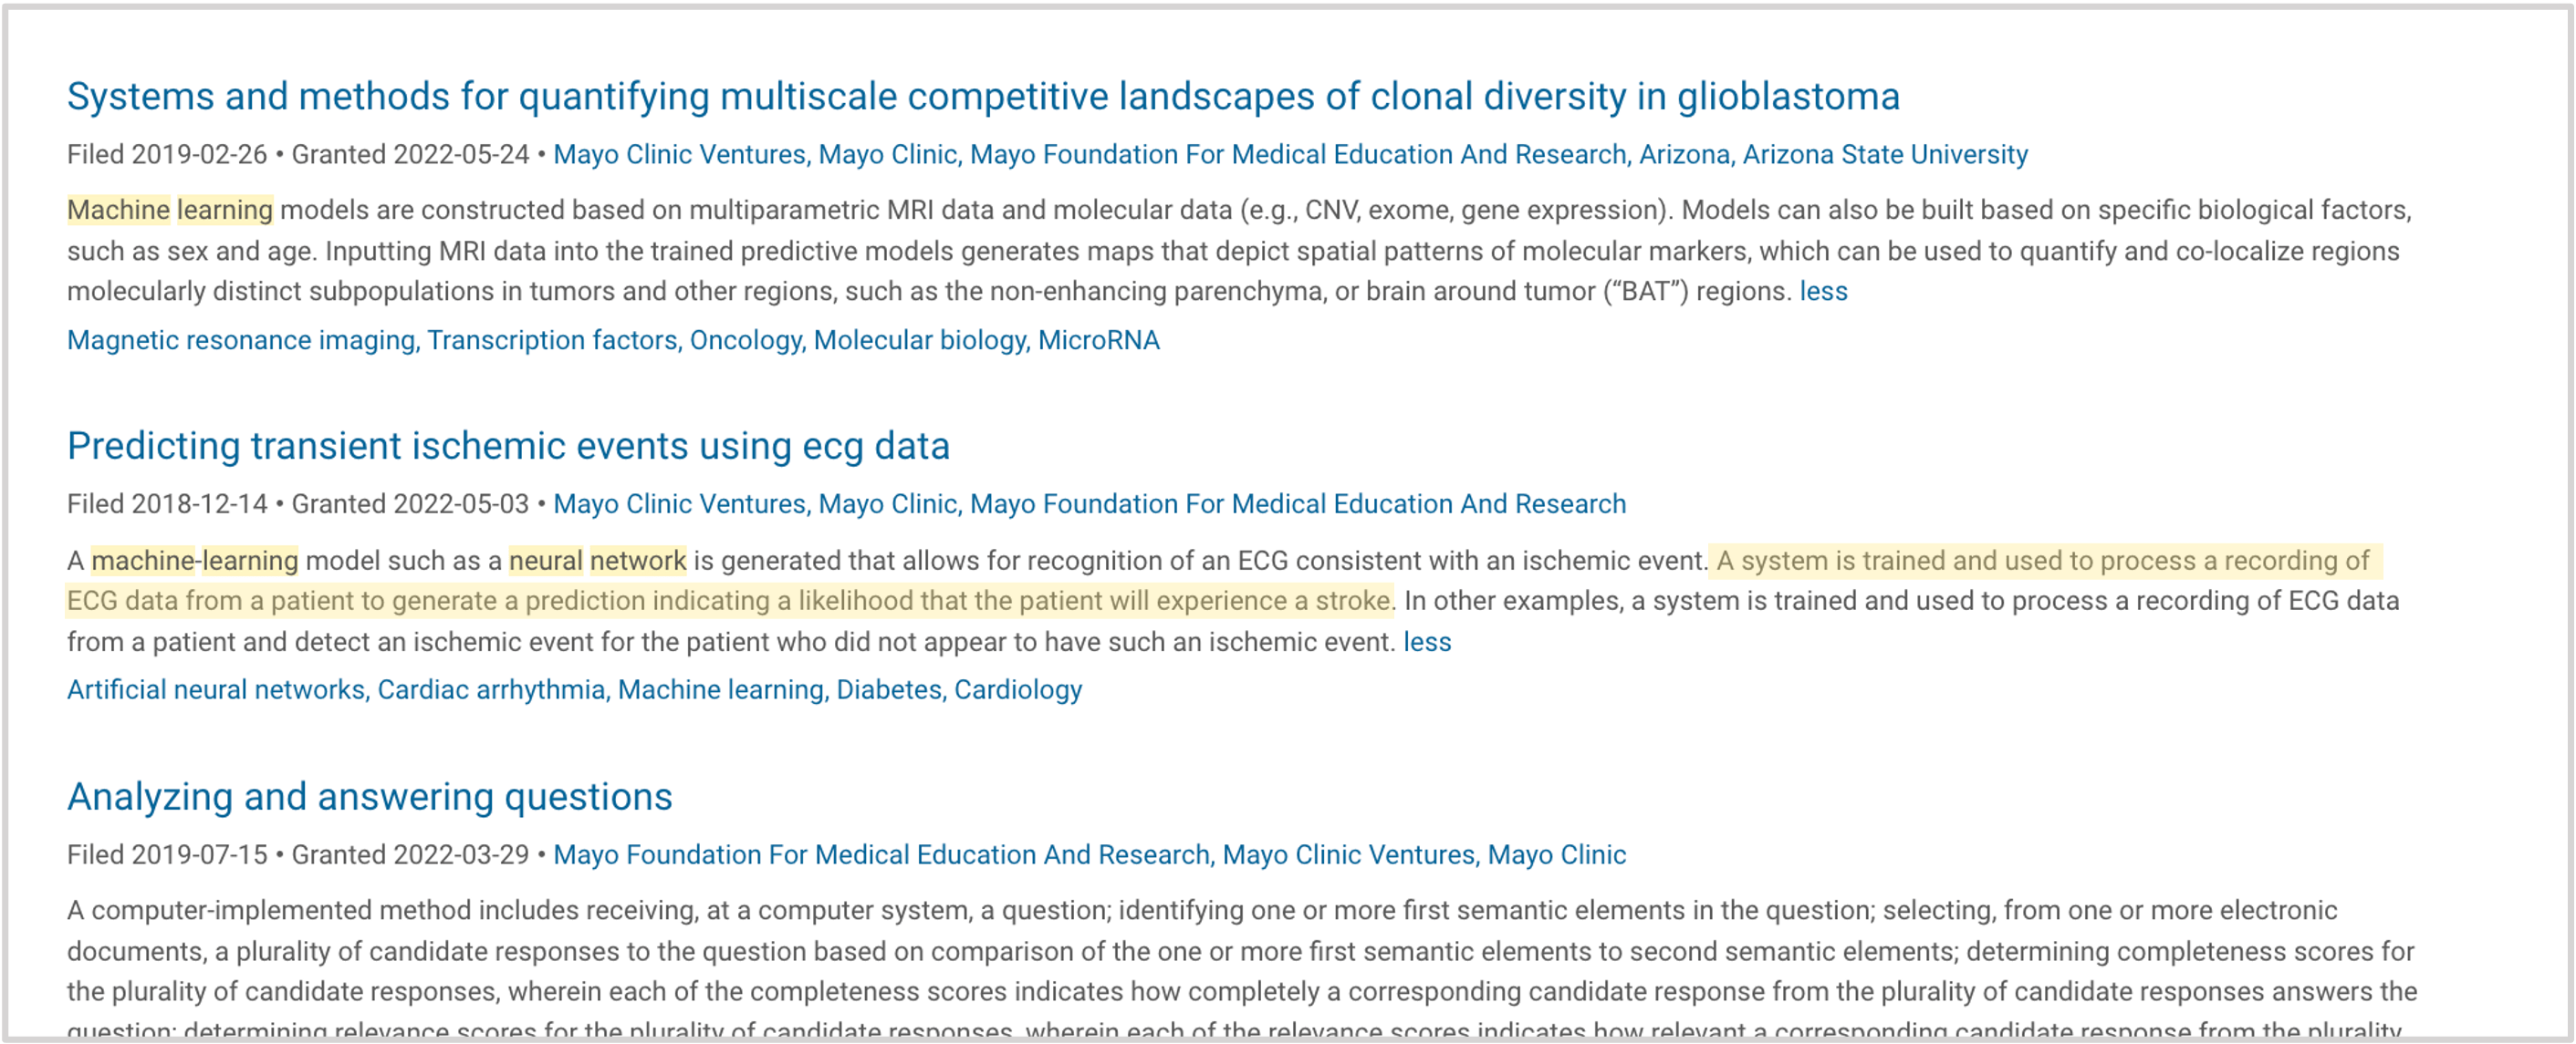The height and width of the screenshot is (1044, 2576).
Task: Collapse the glioblastoma abstract with 'less'
Action: [x=1823, y=292]
